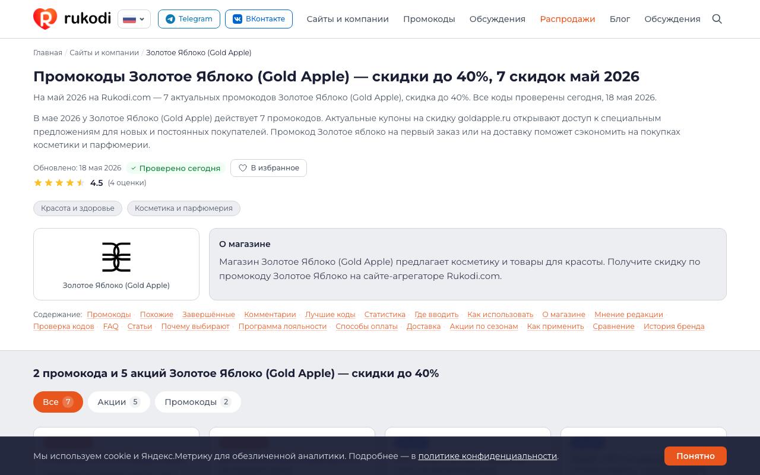Open политике конфиденциальности link in cookie bar
Image resolution: width=760 pixels, height=475 pixels.
click(x=487, y=456)
